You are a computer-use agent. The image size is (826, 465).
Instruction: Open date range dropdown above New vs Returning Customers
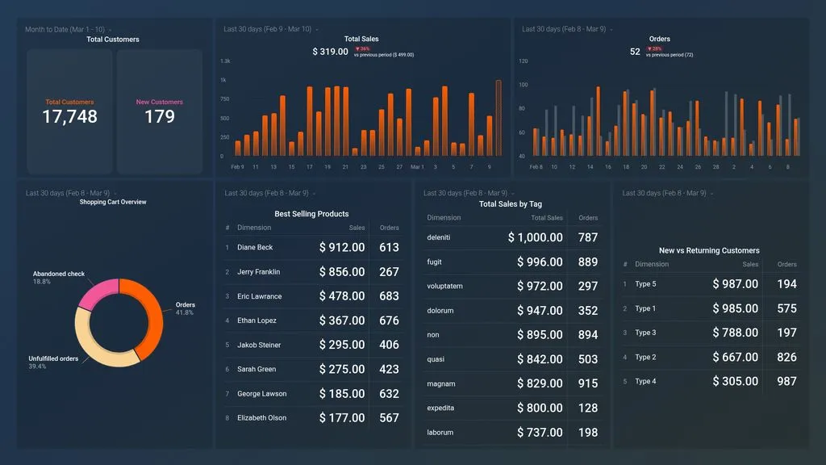[667, 193]
